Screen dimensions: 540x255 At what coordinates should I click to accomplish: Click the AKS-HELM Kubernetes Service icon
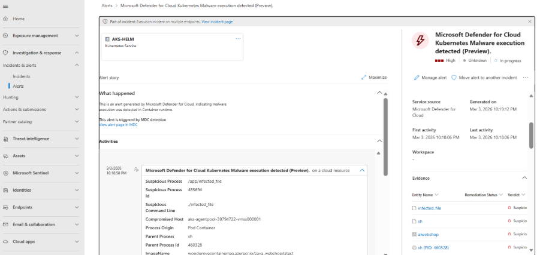point(107,39)
